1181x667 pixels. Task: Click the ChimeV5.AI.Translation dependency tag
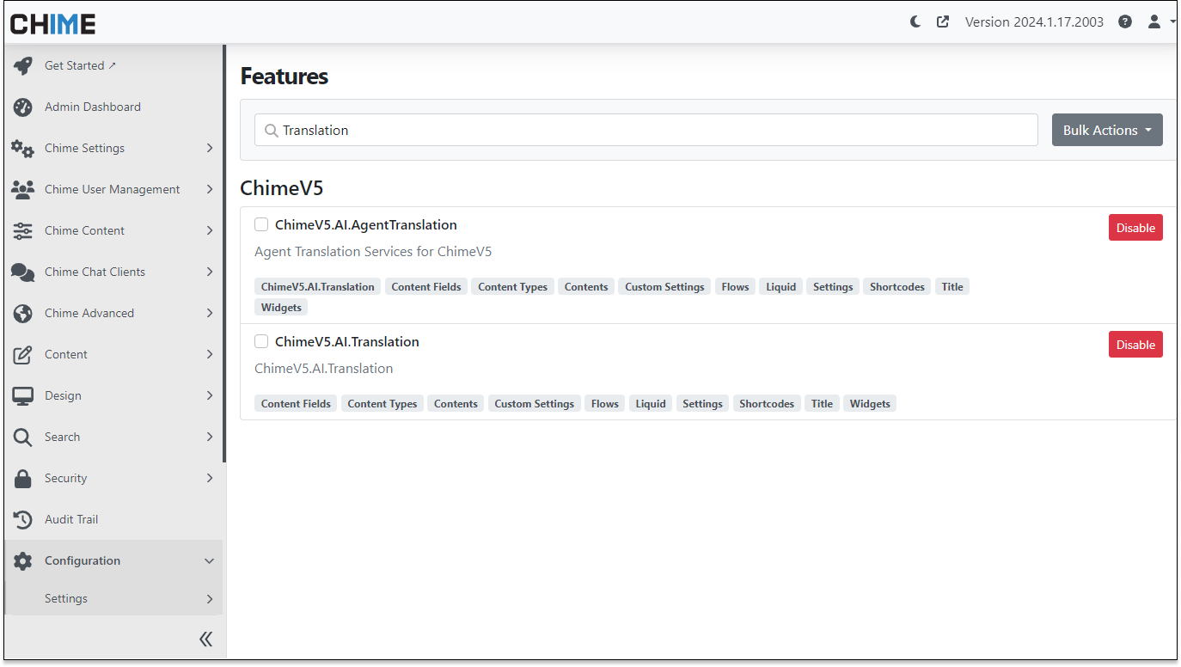(x=318, y=287)
